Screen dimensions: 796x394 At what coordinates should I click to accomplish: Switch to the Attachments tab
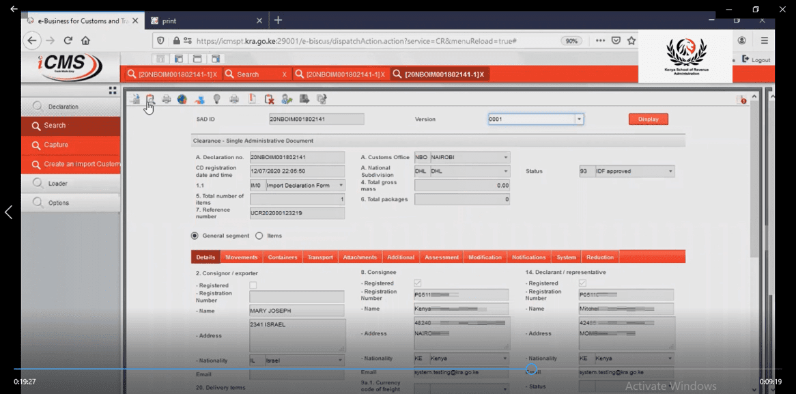359,257
